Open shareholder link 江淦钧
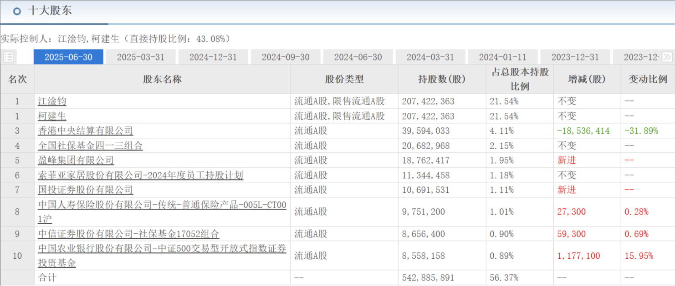 [52, 101]
